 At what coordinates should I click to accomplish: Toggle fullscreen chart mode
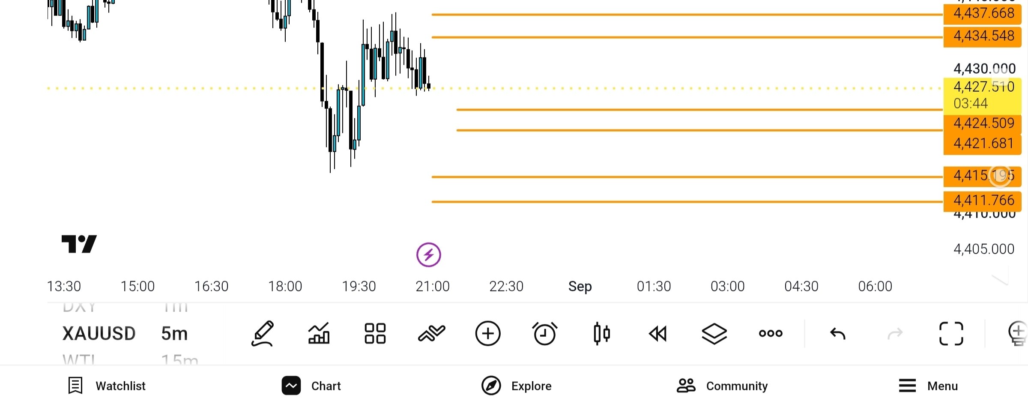(x=951, y=333)
